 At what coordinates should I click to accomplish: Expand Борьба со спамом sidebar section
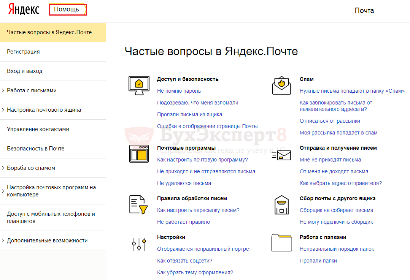click(x=31, y=168)
